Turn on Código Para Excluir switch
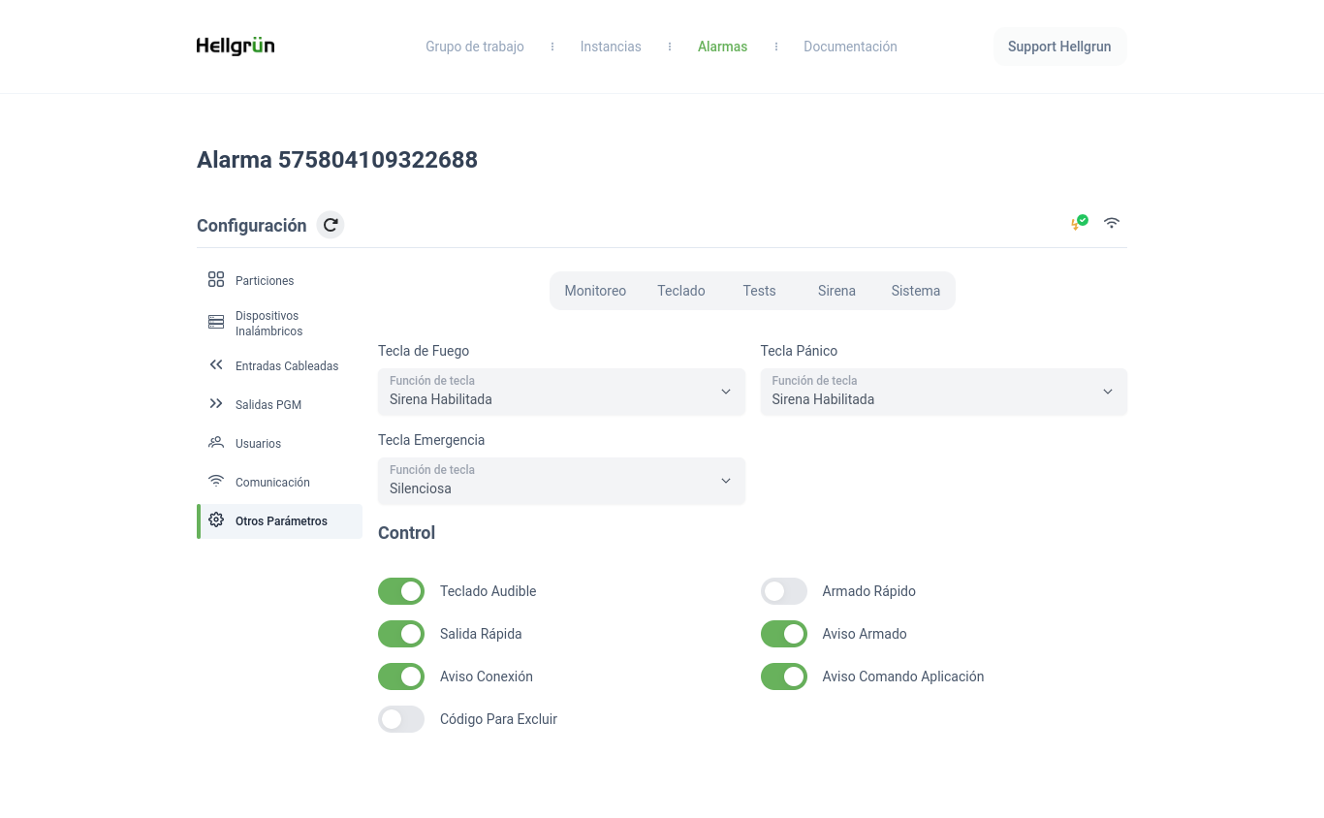Image resolution: width=1324 pixels, height=818 pixels. (401, 719)
